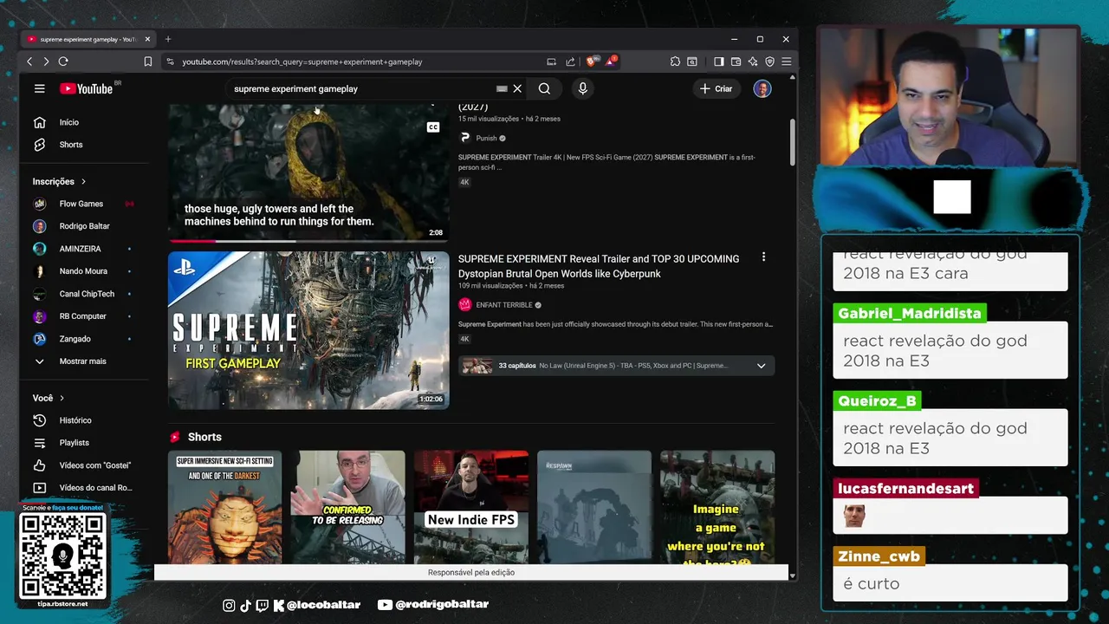Viewport: 1109px width, 624px height.
Task: Click the browser back arrow
Action: pyautogui.click(x=29, y=62)
